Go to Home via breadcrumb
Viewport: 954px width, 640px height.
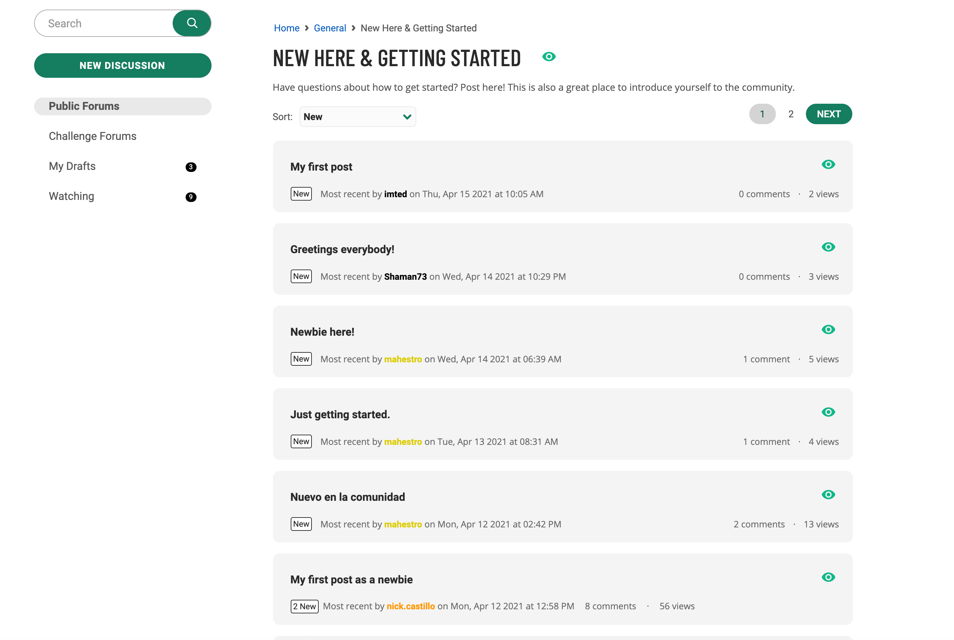[x=287, y=28]
